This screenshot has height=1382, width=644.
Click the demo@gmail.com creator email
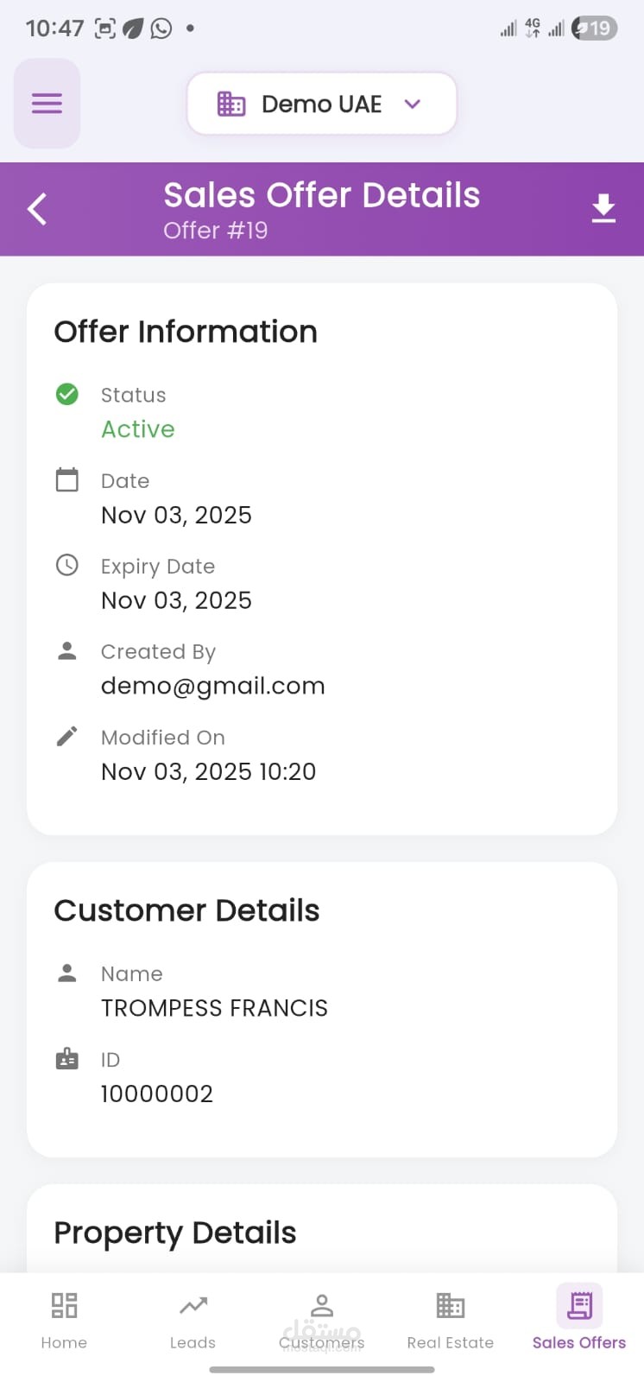213,686
